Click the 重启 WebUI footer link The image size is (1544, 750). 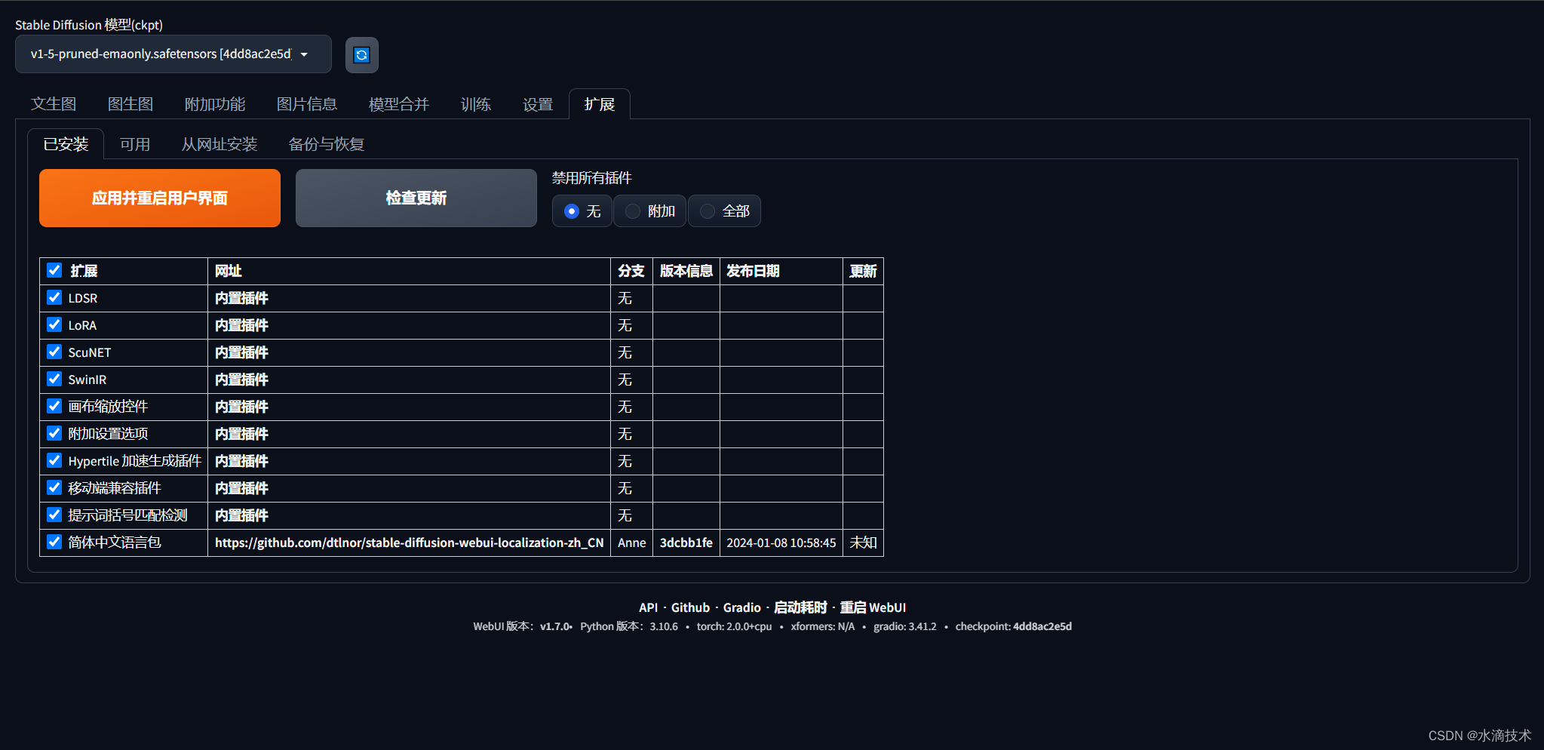point(873,607)
